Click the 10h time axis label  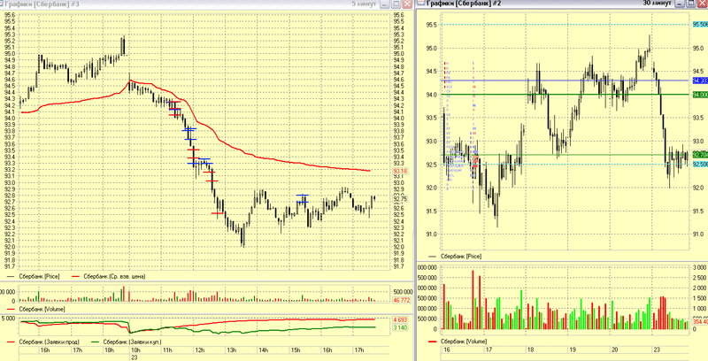click(135, 350)
